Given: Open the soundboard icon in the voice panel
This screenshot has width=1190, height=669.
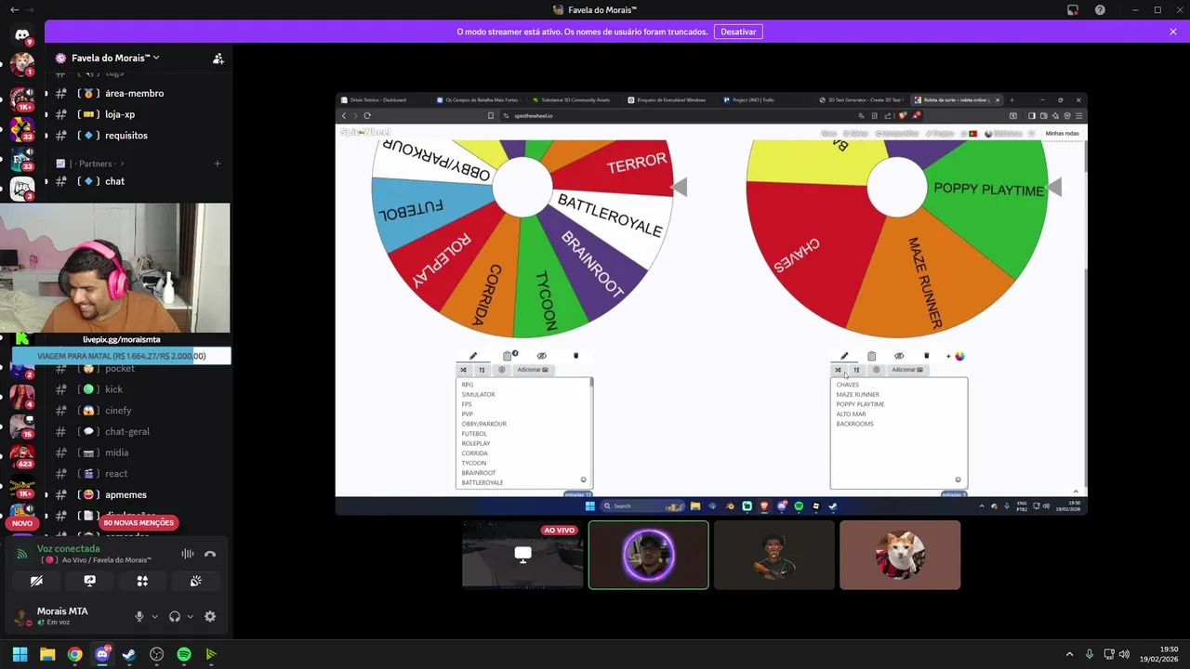Looking at the screenshot, I should pos(195,581).
